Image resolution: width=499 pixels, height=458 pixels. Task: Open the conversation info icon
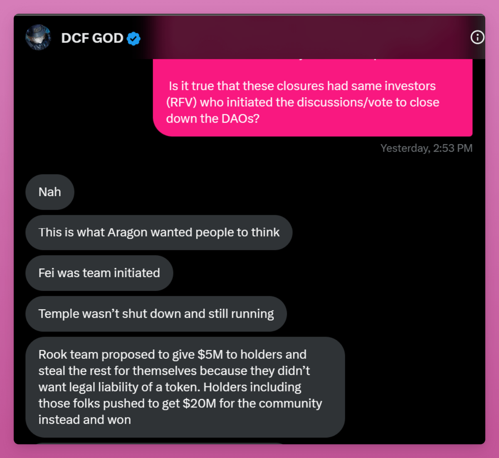click(477, 37)
